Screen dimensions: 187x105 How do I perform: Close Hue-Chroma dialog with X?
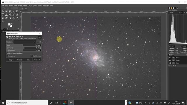point(40,34)
